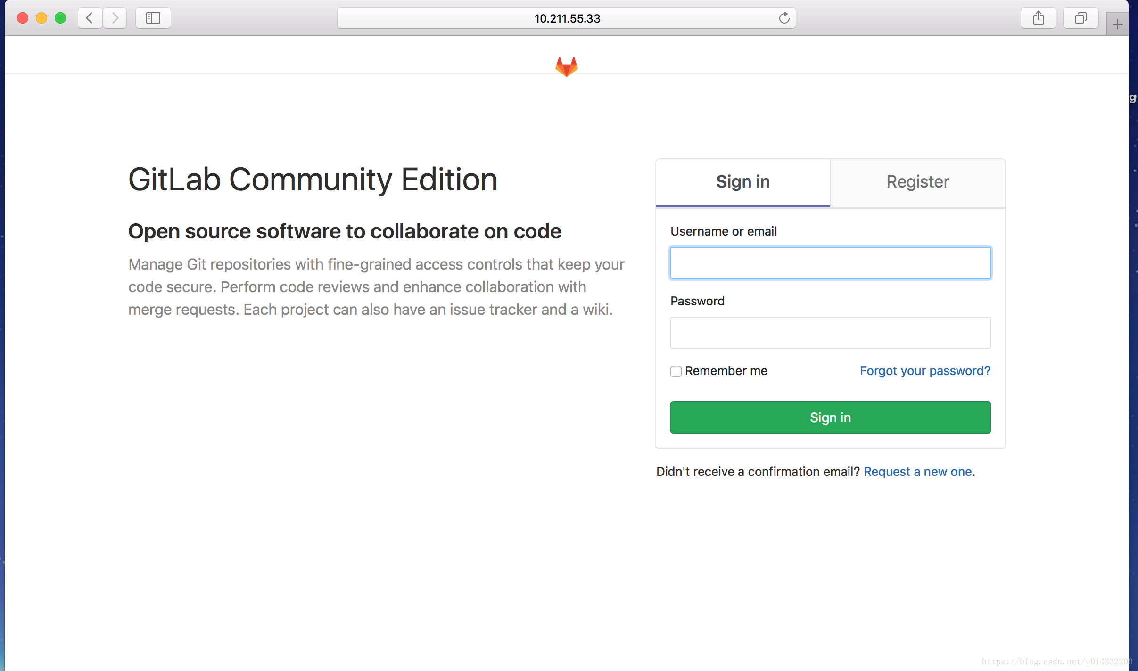The width and height of the screenshot is (1138, 671).
Task: Open the Safari share menu
Action: point(1039,18)
